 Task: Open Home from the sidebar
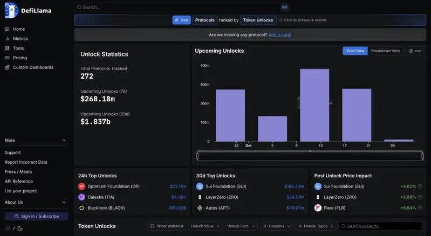pyautogui.click(x=19, y=29)
